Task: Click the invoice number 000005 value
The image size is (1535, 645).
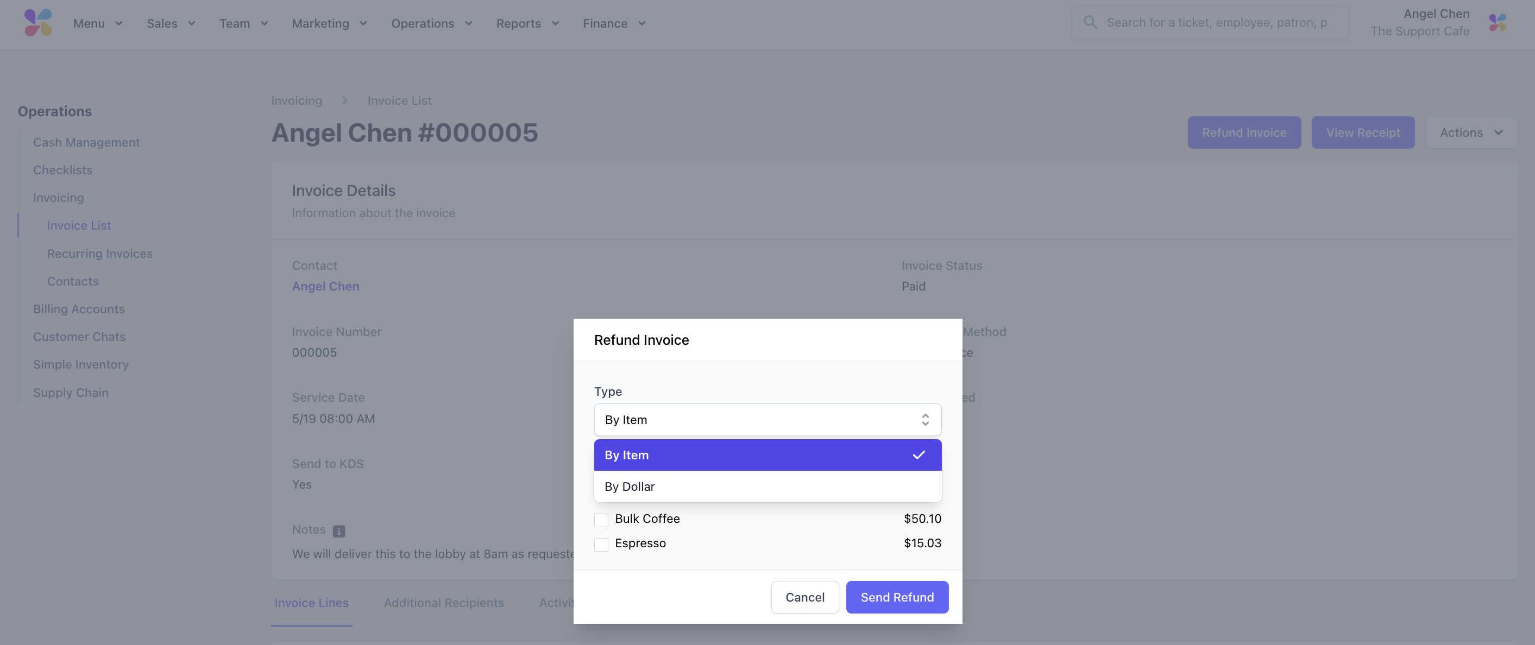Action: (x=314, y=352)
